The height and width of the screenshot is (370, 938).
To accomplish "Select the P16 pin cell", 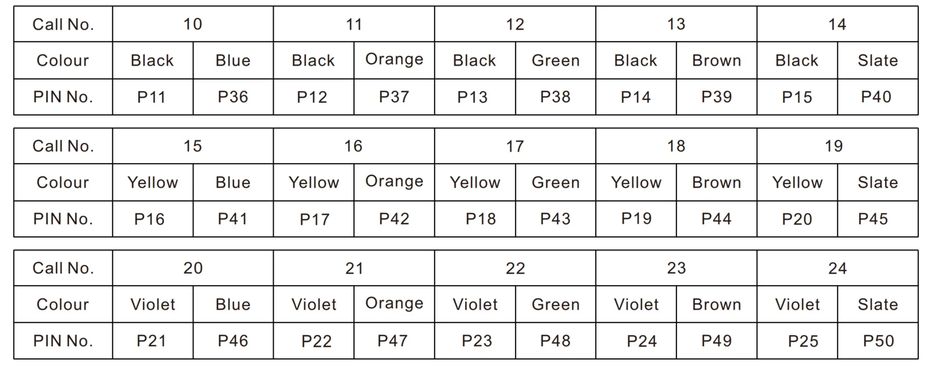I will click(152, 219).
